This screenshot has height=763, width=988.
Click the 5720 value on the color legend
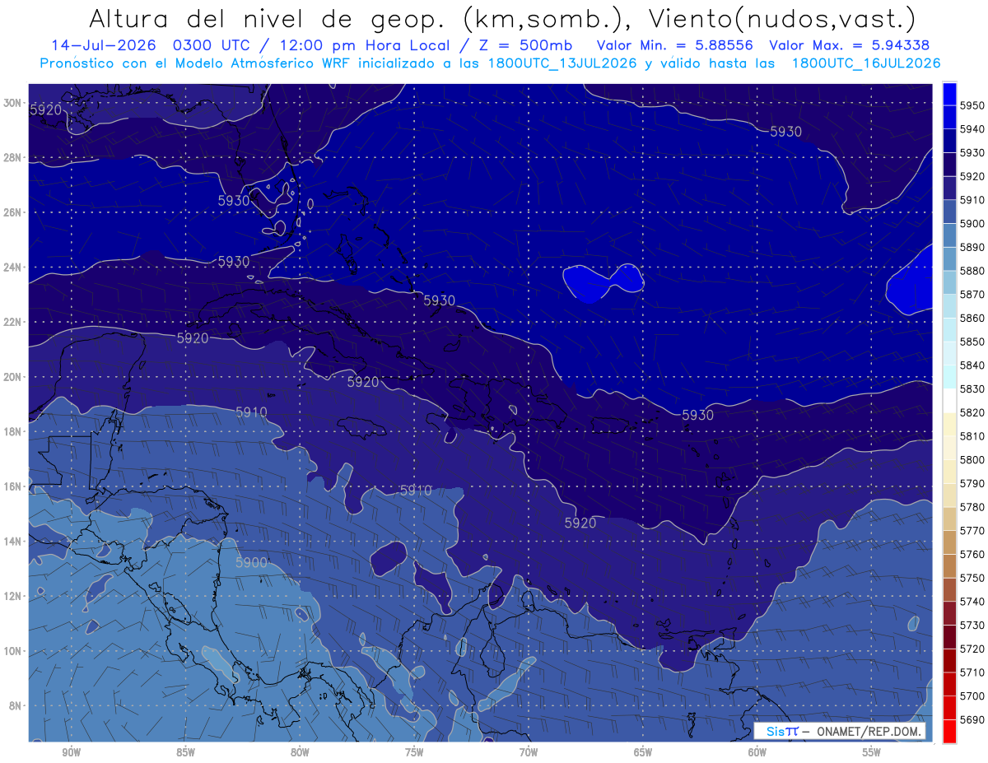[972, 649]
